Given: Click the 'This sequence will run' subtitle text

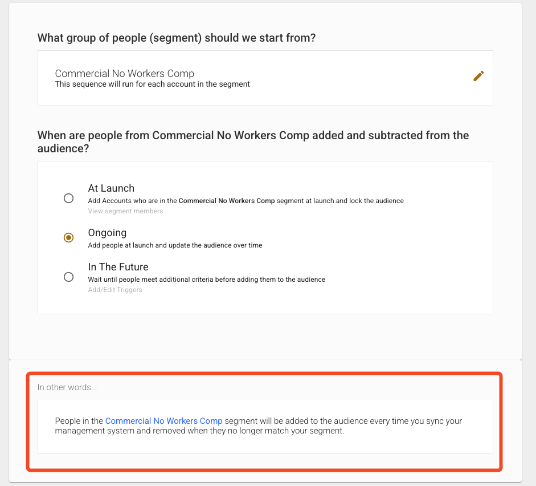Looking at the screenshot, I should point(152,84).
